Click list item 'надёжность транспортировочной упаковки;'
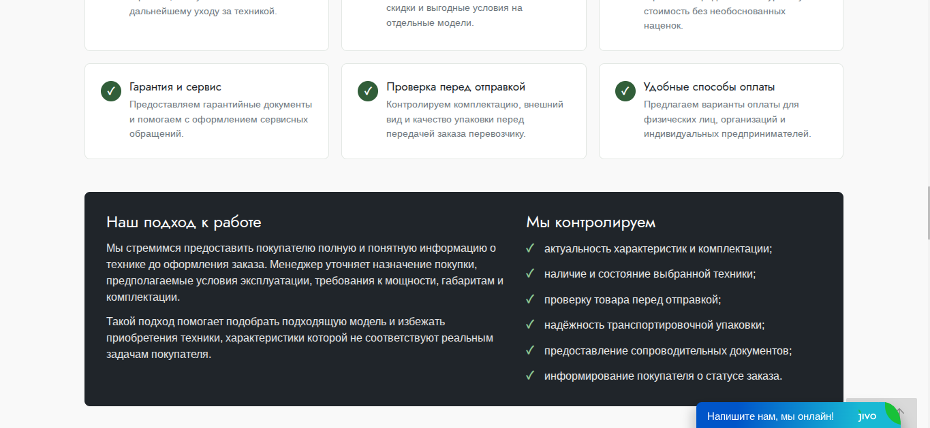Image resolution: width=930 pixels, height=428 pixels. tap(655, 325)
